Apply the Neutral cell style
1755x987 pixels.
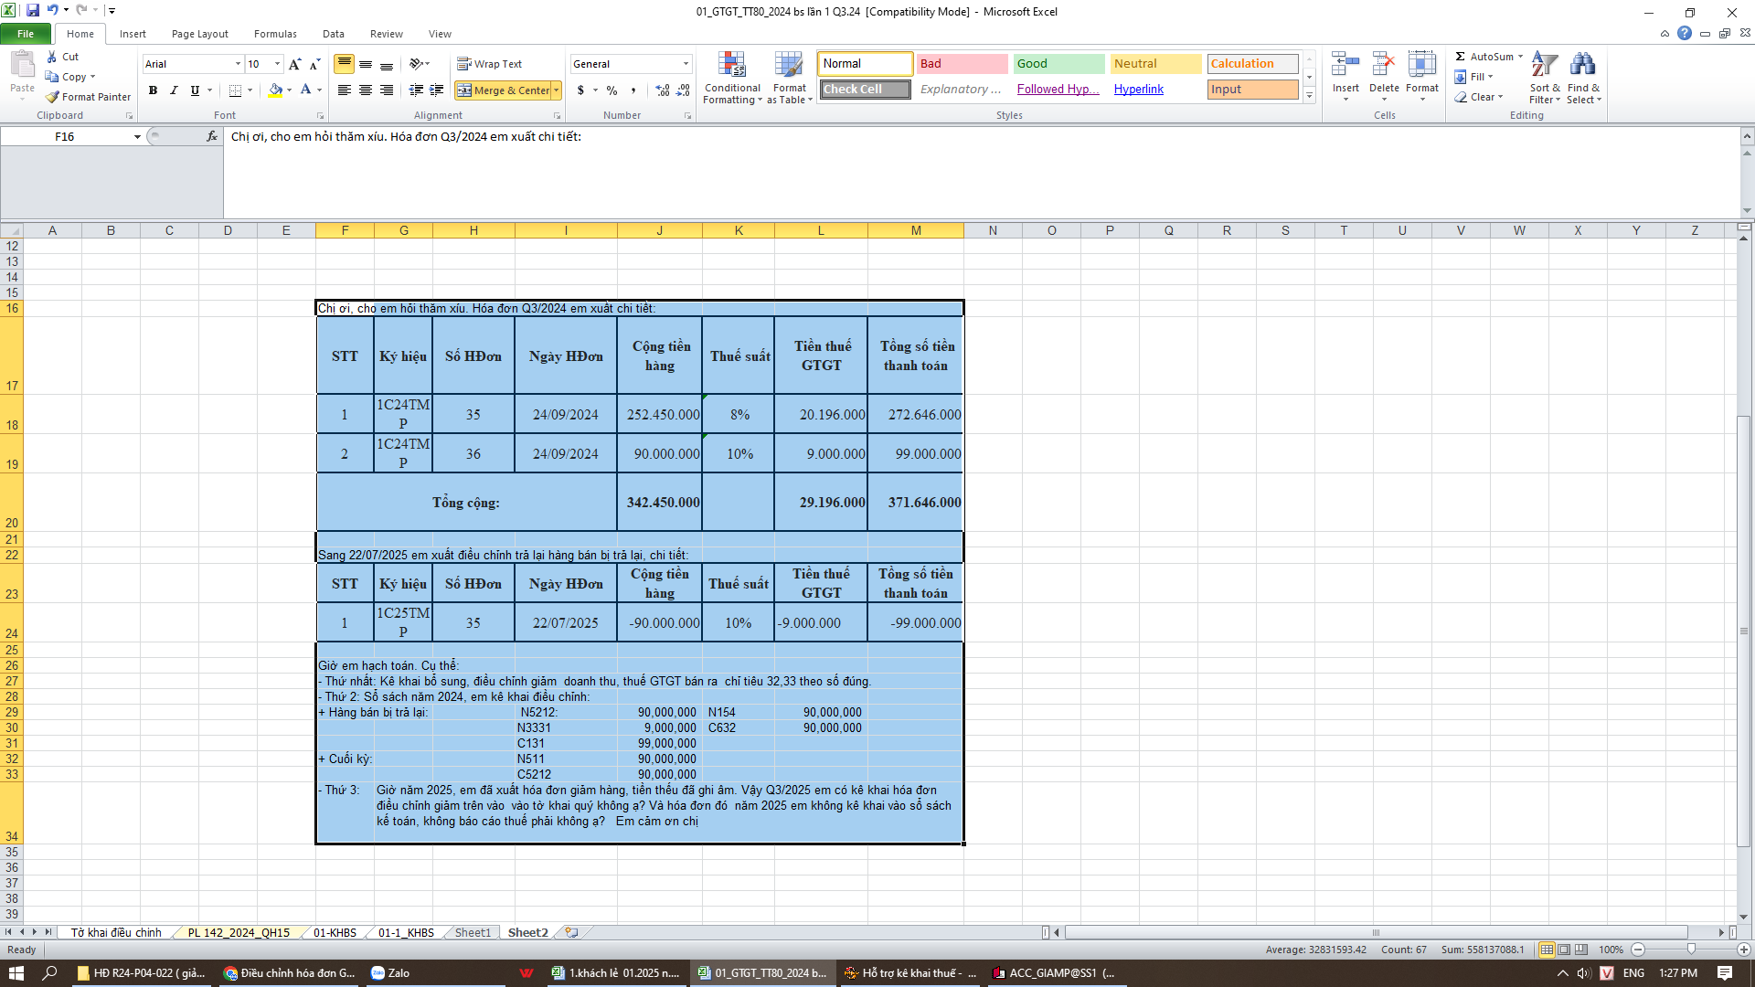[x=1155, y=64]
